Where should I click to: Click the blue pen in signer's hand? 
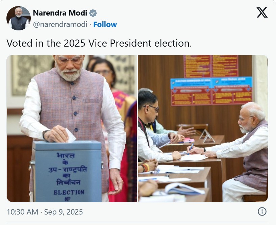pyautogui.click(x=191, y=148)
